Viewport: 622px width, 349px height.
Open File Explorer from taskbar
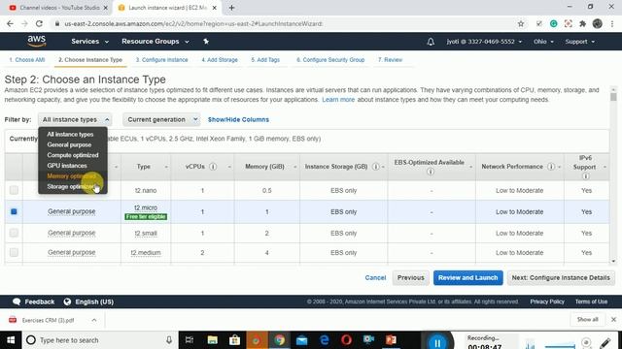(x=212, y=340)
